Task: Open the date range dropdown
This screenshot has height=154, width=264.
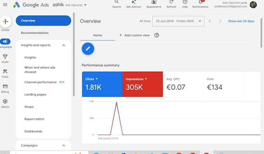Action: (x=178, y=21)
